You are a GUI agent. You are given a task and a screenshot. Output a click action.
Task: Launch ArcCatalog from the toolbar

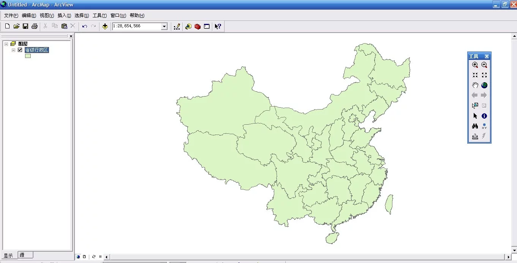(x=188, y=26)
